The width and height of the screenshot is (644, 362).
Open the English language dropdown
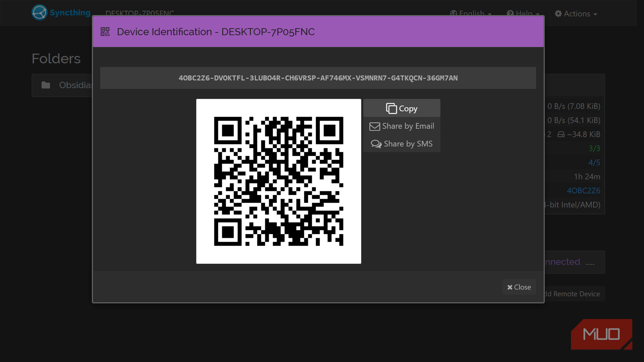(471, 14)
